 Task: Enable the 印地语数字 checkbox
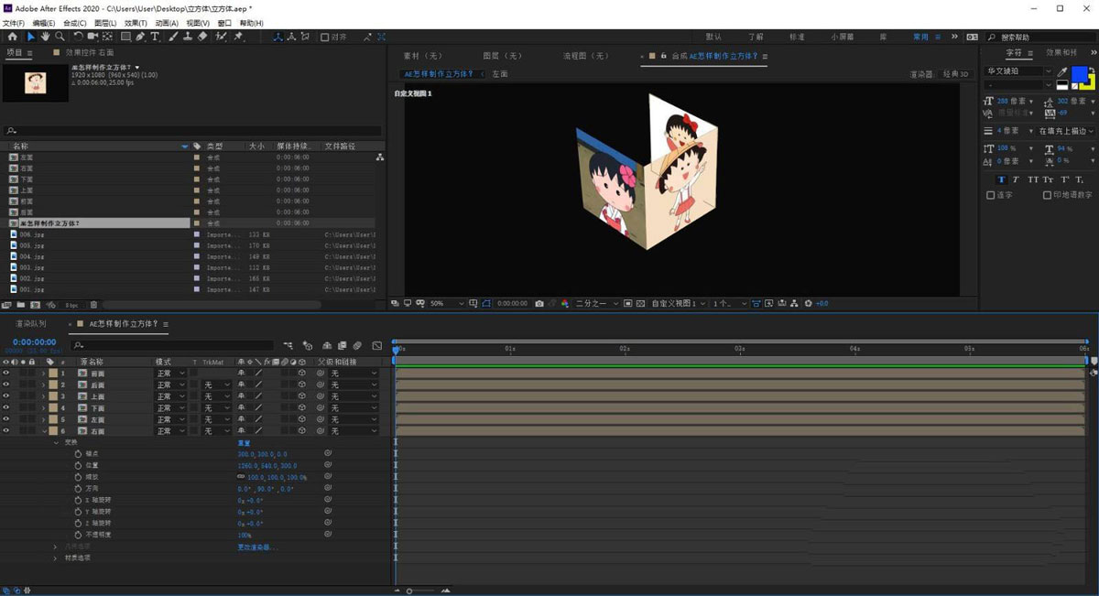1047,195
